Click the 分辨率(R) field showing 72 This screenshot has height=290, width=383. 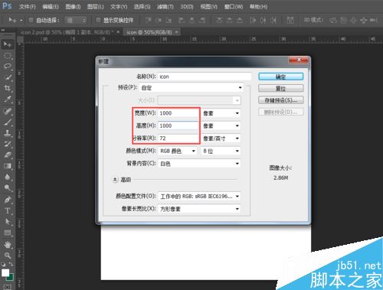178,138
